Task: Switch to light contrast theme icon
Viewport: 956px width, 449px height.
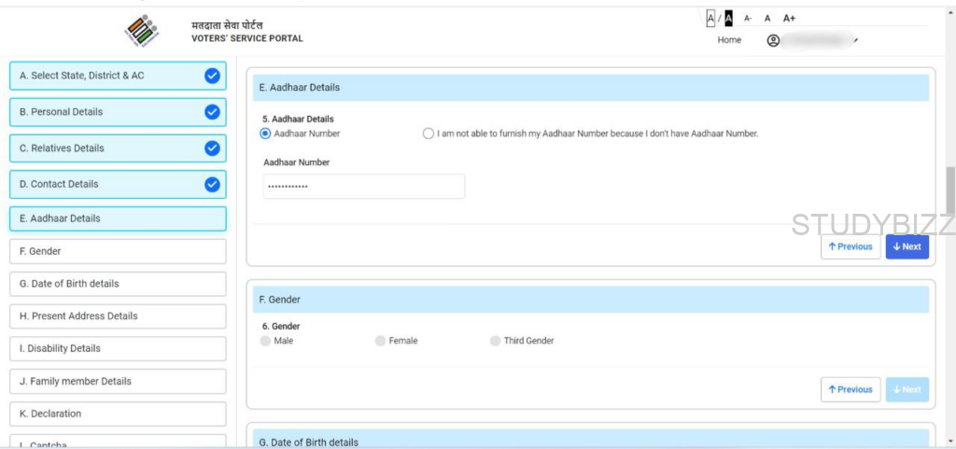Action: [710, 18]
